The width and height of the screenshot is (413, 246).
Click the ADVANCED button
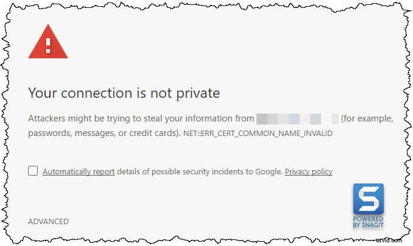48,221
